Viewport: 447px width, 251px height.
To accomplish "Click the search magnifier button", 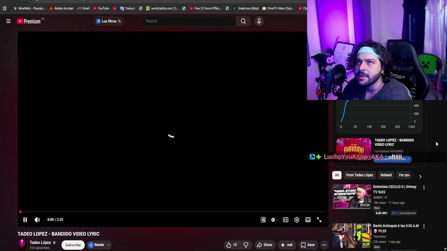I will click(243, 21).
